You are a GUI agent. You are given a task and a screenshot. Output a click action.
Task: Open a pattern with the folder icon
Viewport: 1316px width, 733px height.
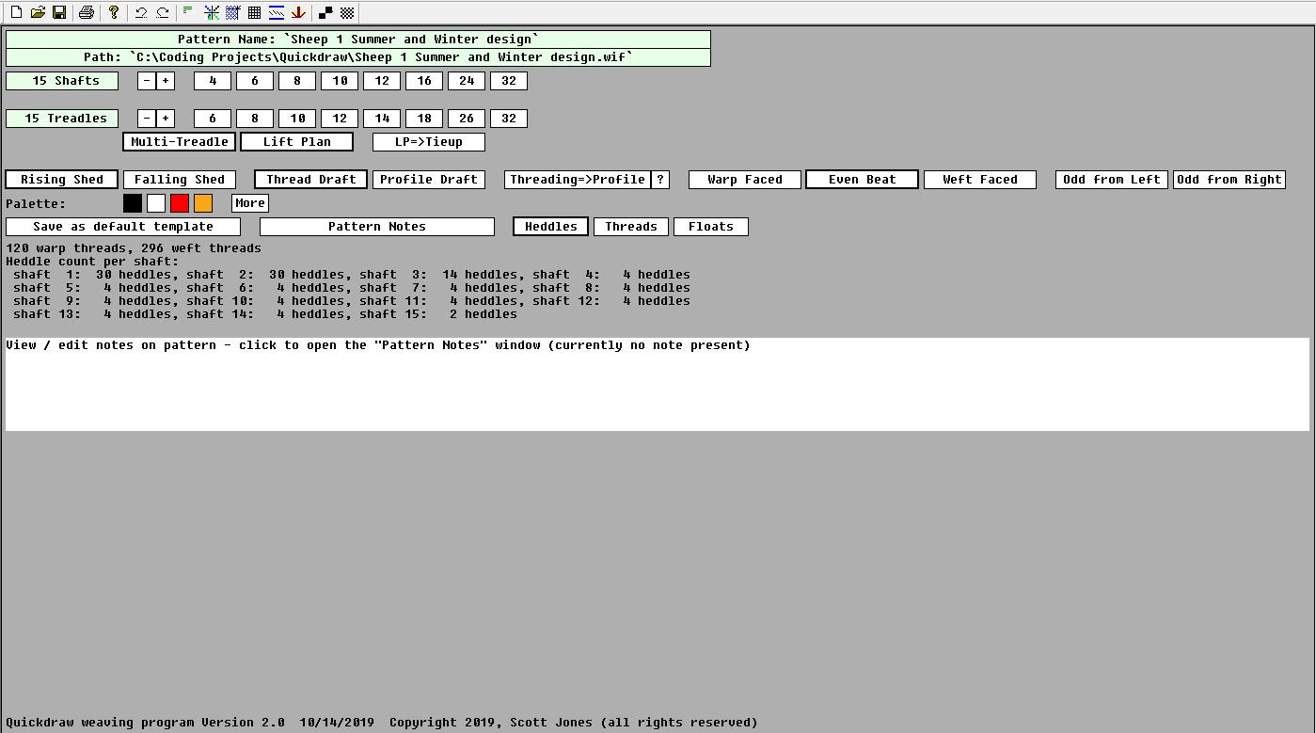click(38, 12)
